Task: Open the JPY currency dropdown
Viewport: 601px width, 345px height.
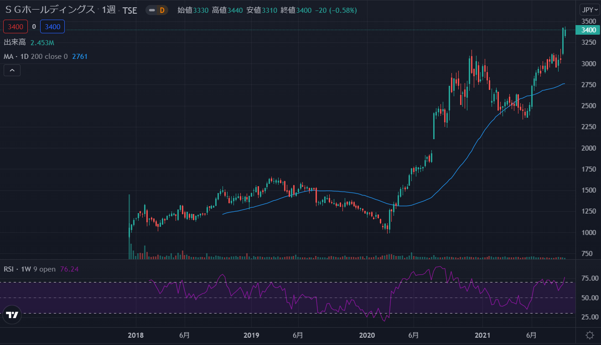Action: click(x=590, y=10)
